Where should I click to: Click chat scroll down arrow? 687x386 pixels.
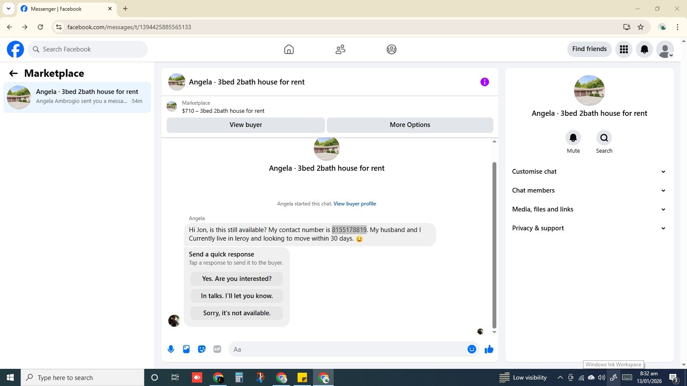(x=494, y=332)
